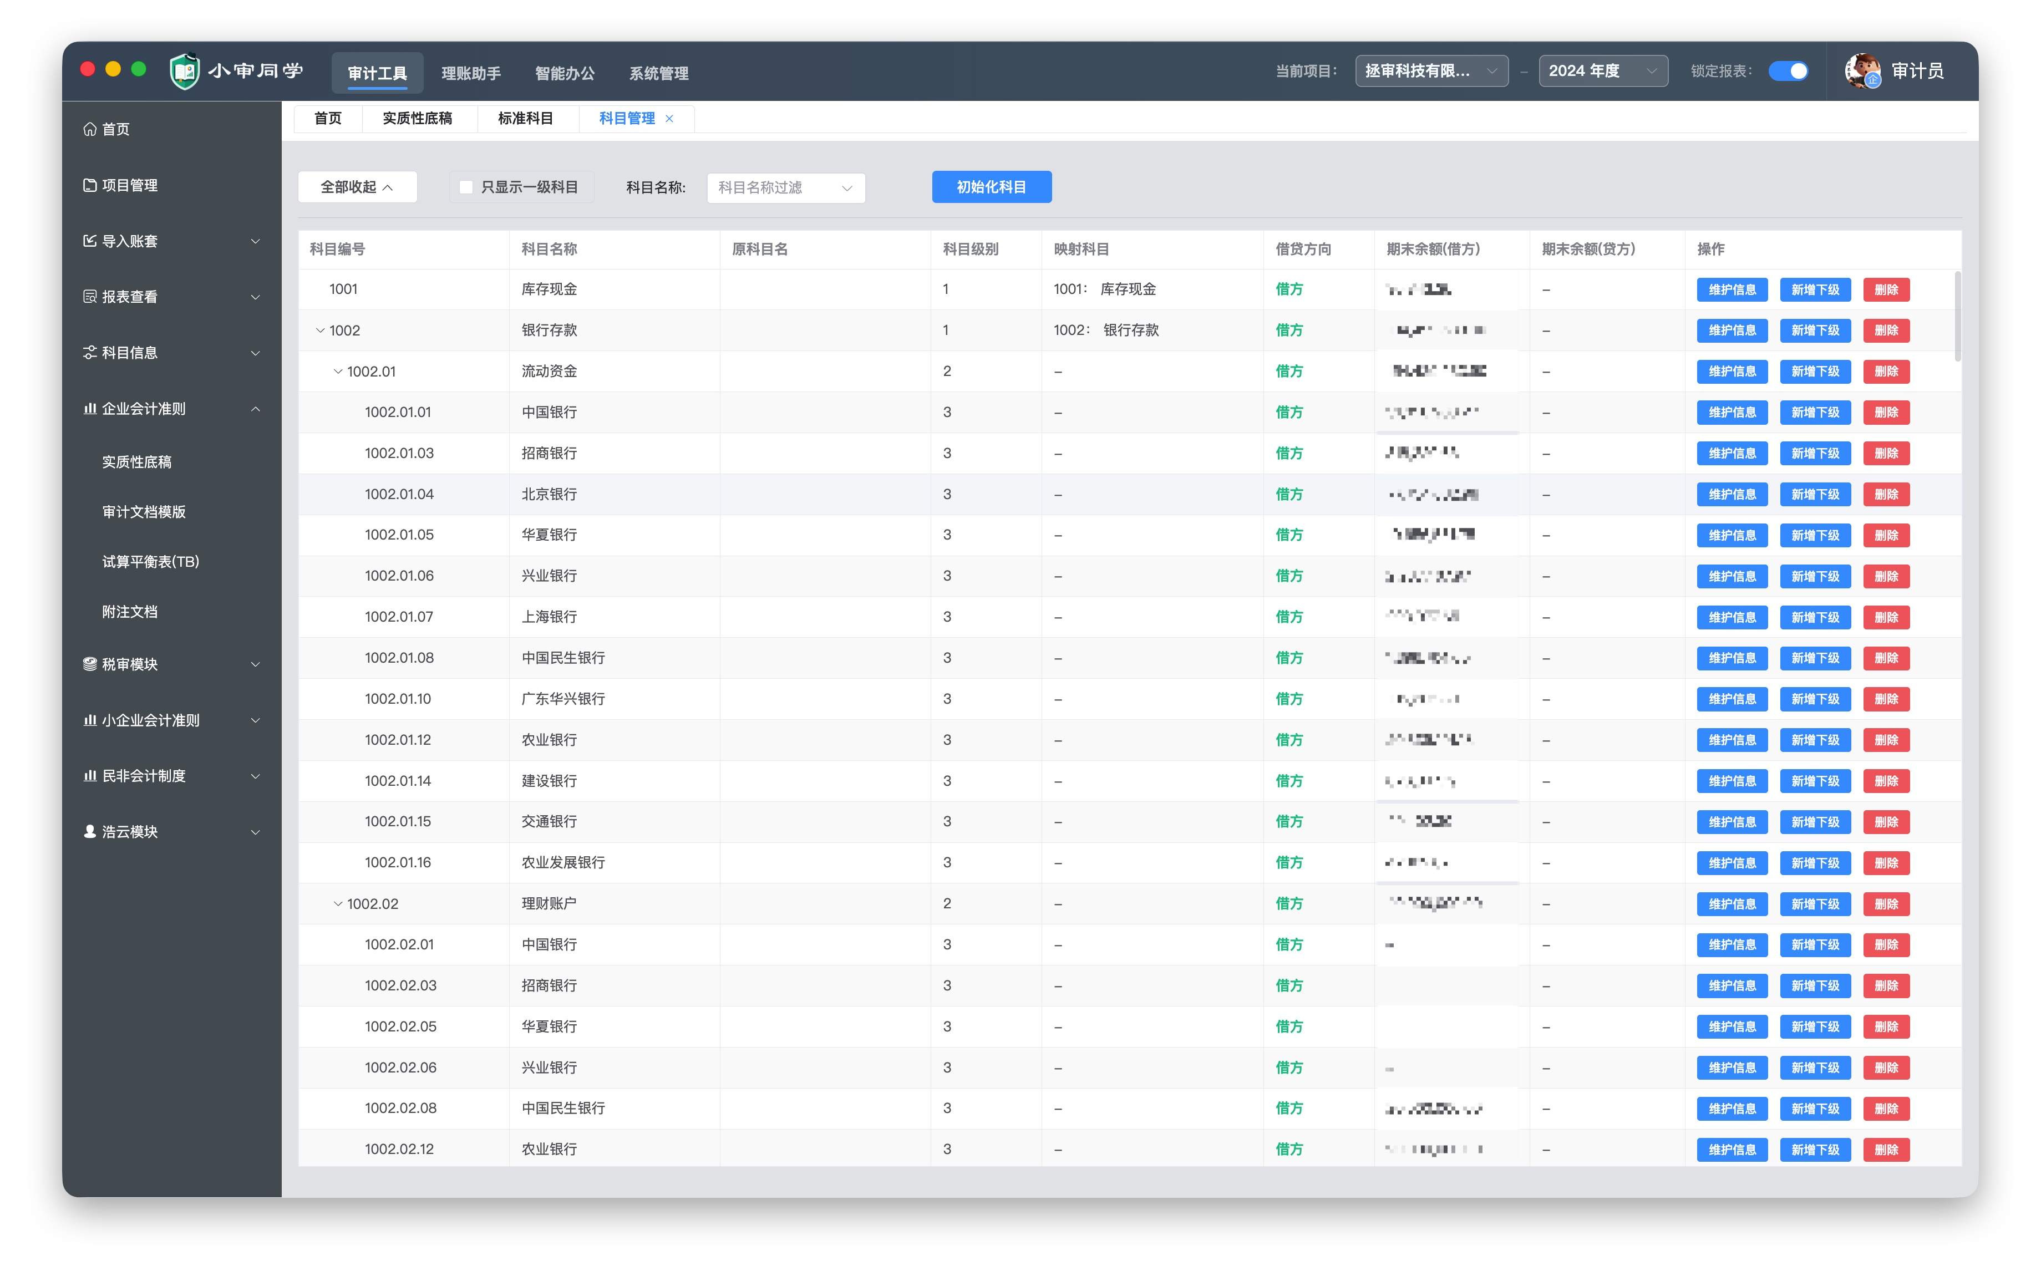
Task: Click 新增下级 for 1002.01.14 建设银行
Action: click(x=1815, y=781)
